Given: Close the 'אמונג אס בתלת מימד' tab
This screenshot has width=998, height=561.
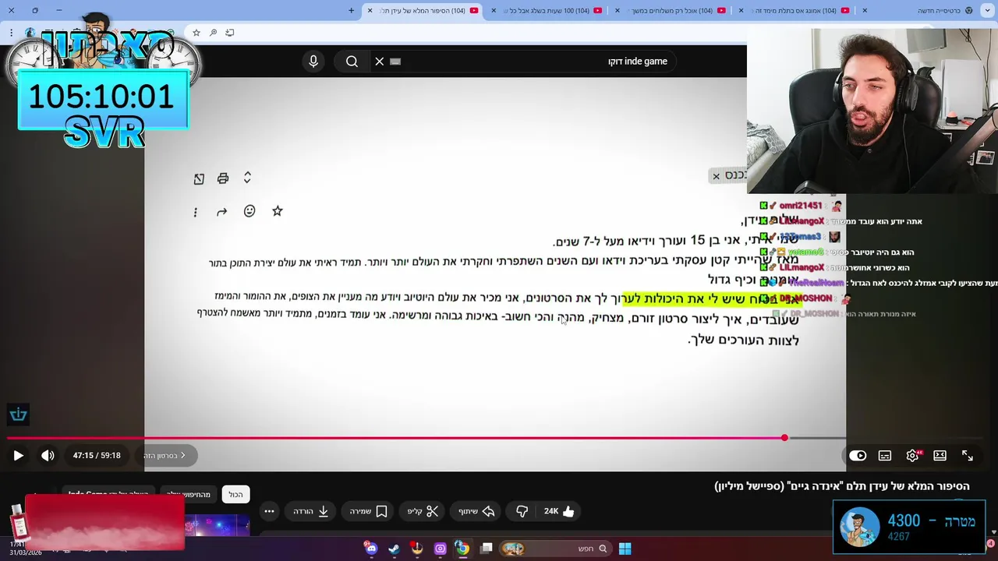Looking at the screenshot, I should [x=741, y=10].
